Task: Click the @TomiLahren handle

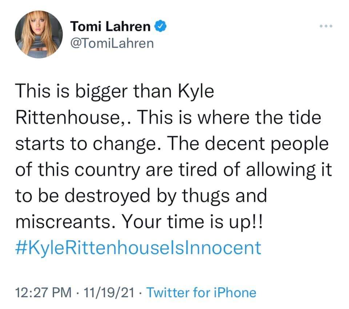Action: point(112,43)
